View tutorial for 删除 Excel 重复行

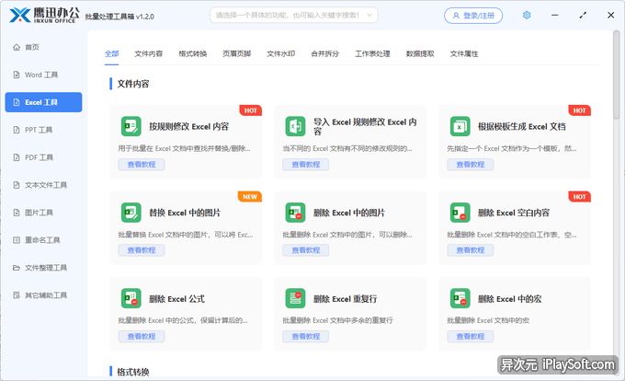[306, 336]
